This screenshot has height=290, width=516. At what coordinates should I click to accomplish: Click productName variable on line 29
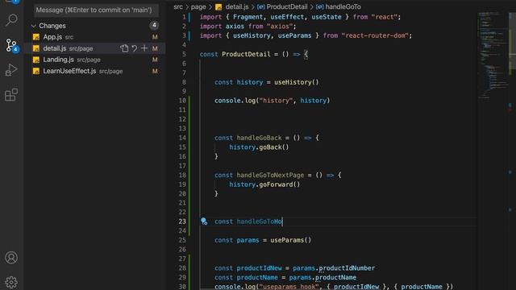(257, 277)
